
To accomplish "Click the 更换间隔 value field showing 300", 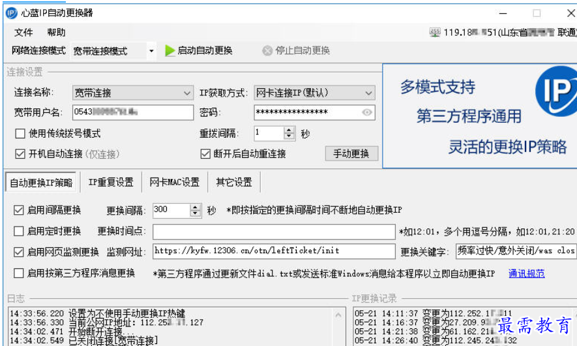I will [x=171, y=210].
